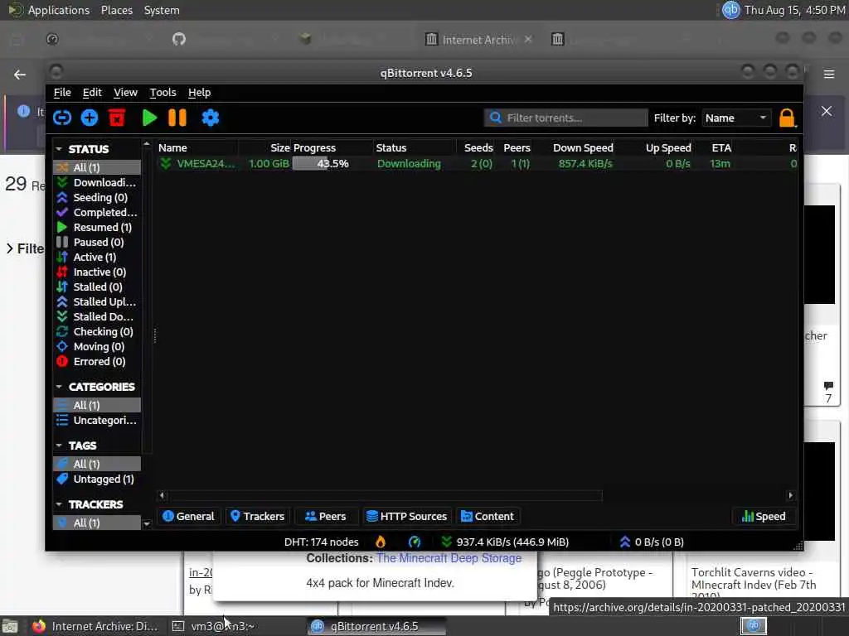Click sidebar scroll down arrow
Screen dimensions: 849x636
coord(146,523)
